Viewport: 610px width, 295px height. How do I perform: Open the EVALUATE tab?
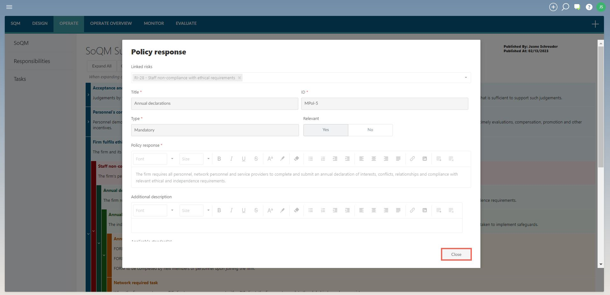(186, 24)
